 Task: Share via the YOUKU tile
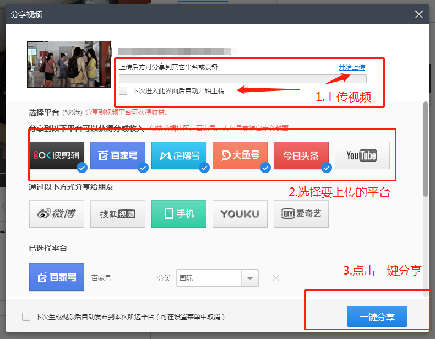[x=240, y=214]
